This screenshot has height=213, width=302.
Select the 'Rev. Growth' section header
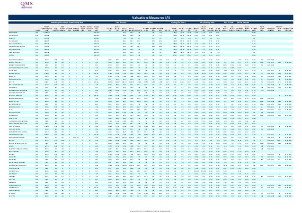tap(229, 23)
